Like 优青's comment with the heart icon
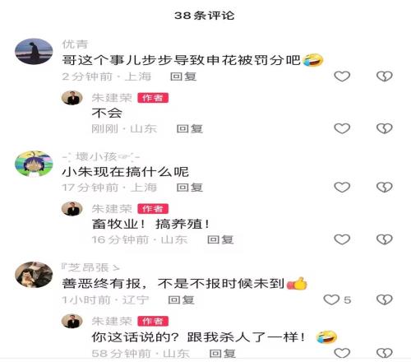This screenshot has height=362, width=411. [342, 77]
